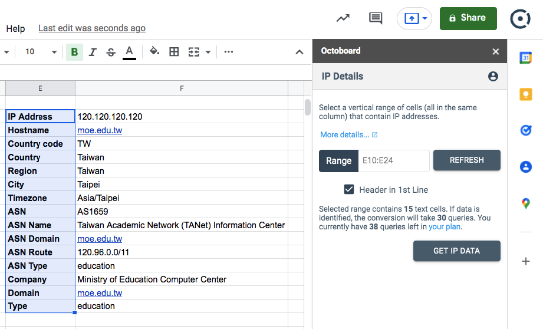Click the Range input field
543x329 pixels.
click(394, 161)
